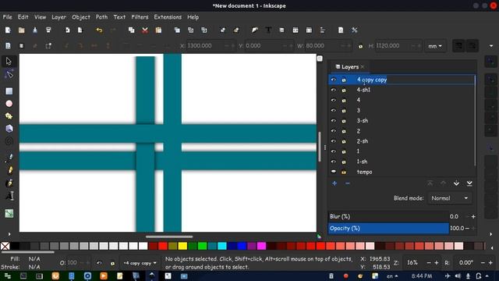This screenshot has width=499, height=281.
Task: Create a new document
Action: (x=8, y=30)
